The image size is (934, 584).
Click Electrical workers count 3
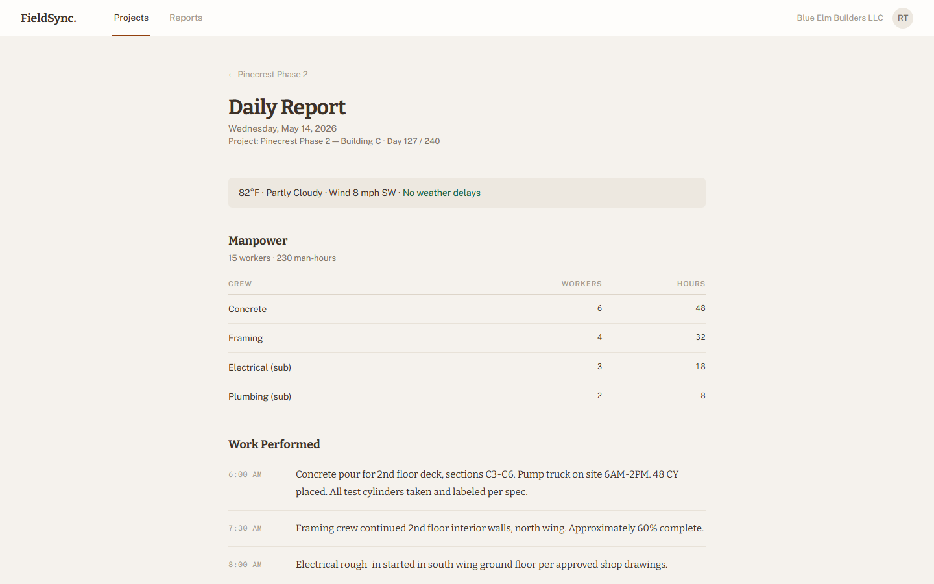coord(599,367)
